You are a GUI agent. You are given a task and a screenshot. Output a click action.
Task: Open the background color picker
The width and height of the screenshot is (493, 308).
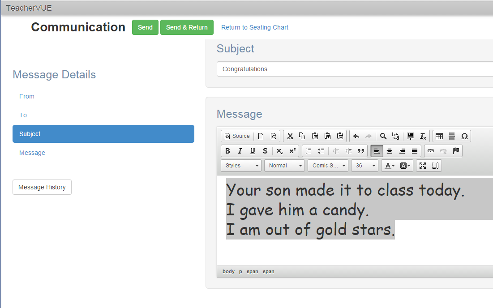click(405, 166)
